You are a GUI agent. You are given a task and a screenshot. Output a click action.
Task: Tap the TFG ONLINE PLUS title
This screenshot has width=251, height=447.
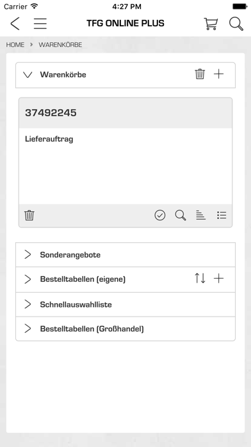[125, 23]
